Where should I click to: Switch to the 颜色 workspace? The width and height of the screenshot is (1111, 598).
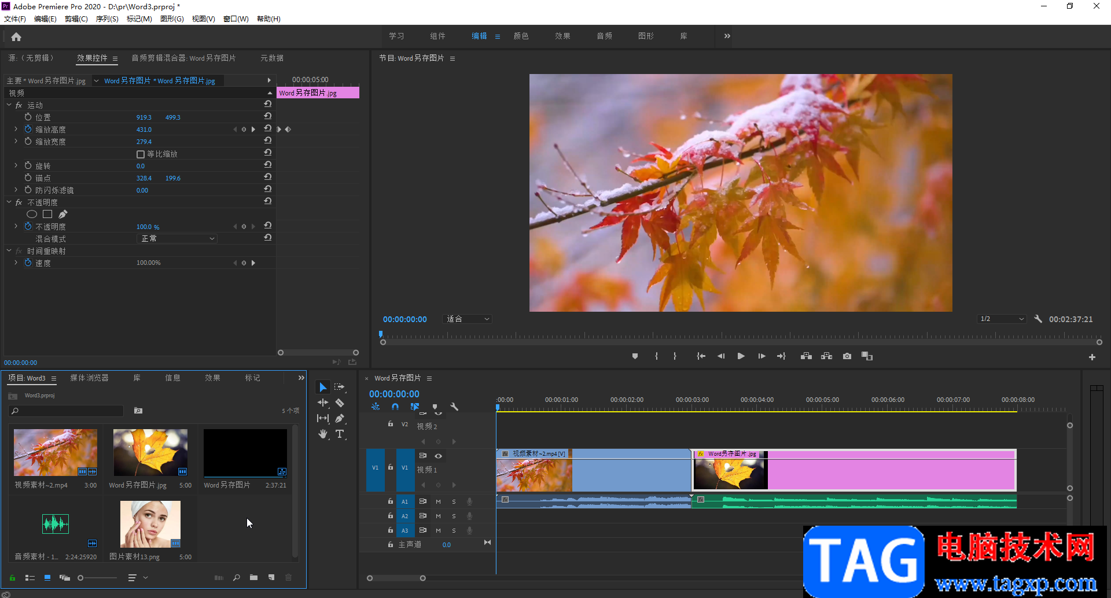pos(521,36)
